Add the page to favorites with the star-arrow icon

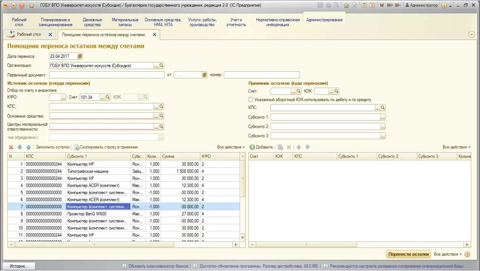click(x=346, y=5)
